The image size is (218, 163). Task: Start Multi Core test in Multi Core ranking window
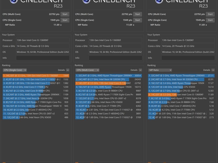tap(138, 14)
